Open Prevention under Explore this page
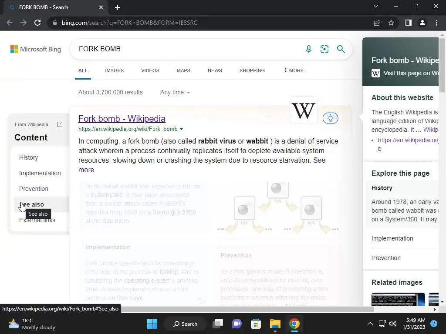The image size is (446, 334). pos(386,258)
